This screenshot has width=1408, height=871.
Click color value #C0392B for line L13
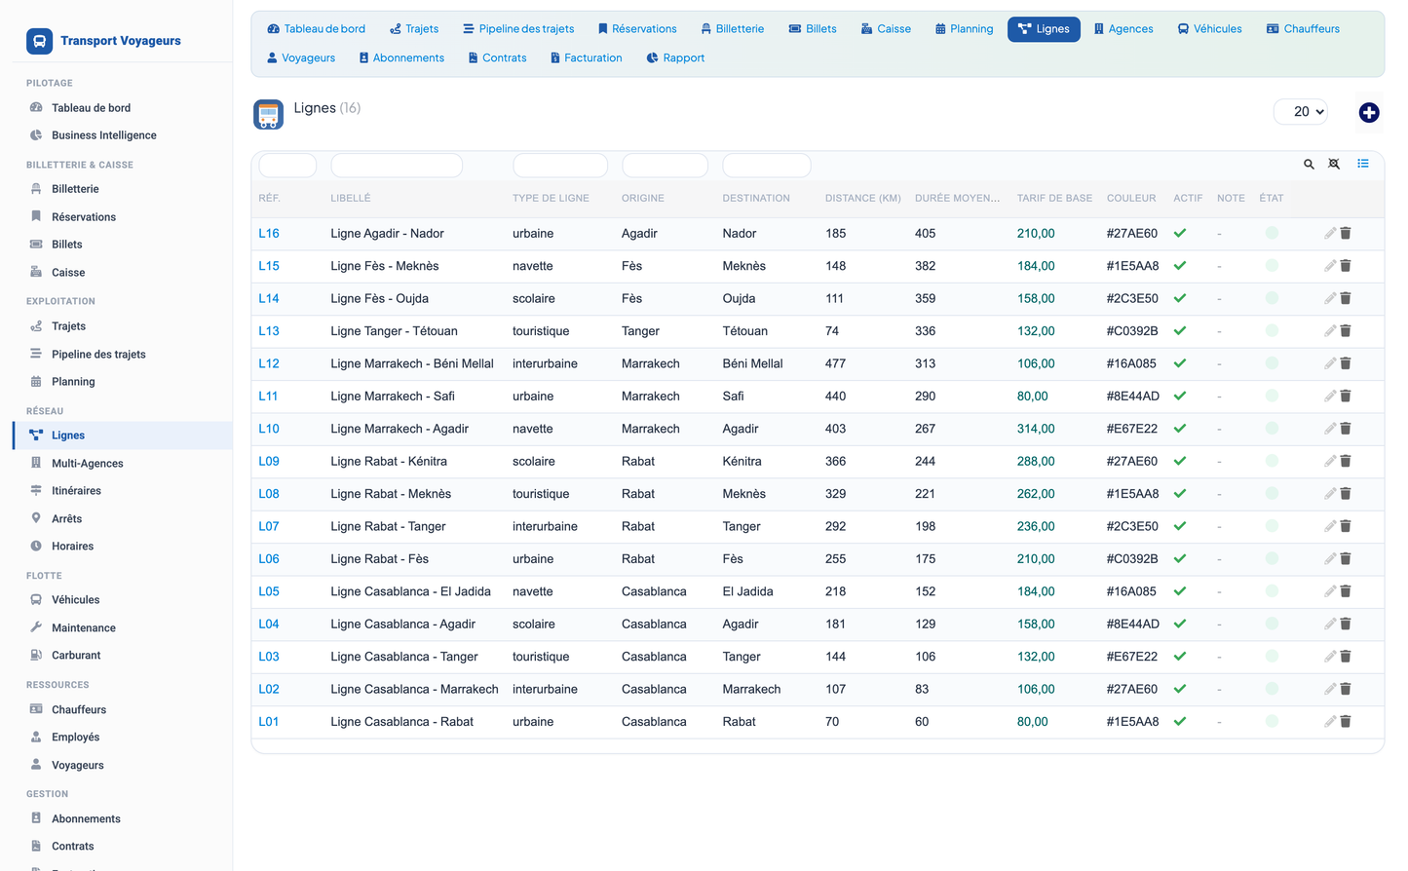pyautogui.click(x=1132, y=331)
